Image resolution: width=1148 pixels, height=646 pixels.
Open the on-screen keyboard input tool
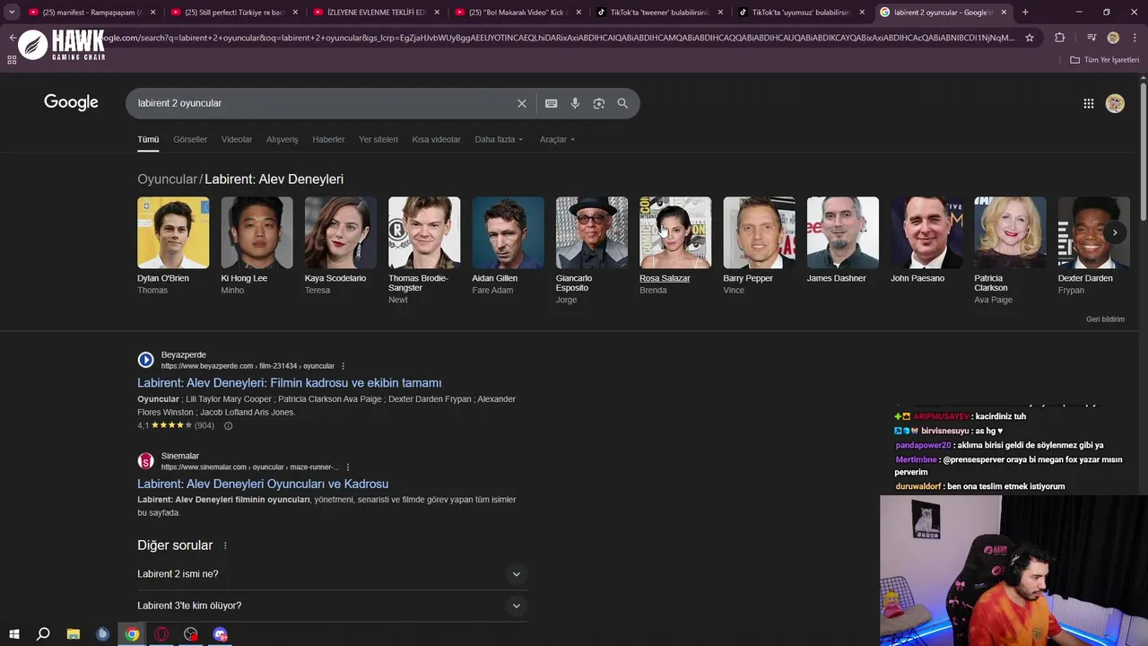point(552,103)
